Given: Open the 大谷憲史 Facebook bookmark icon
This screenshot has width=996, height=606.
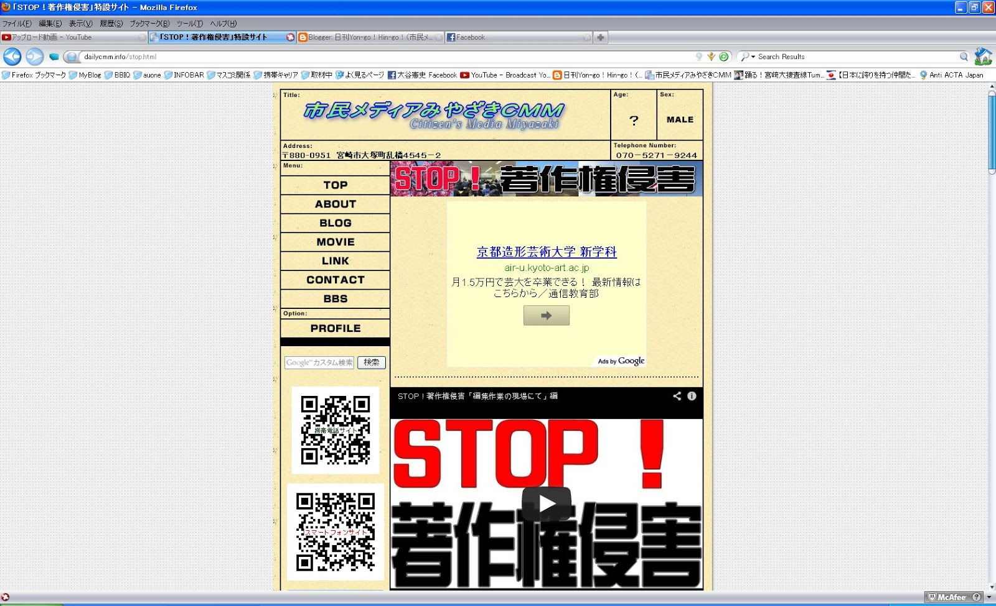Looking at the screenshot, I should click(392, 75).
